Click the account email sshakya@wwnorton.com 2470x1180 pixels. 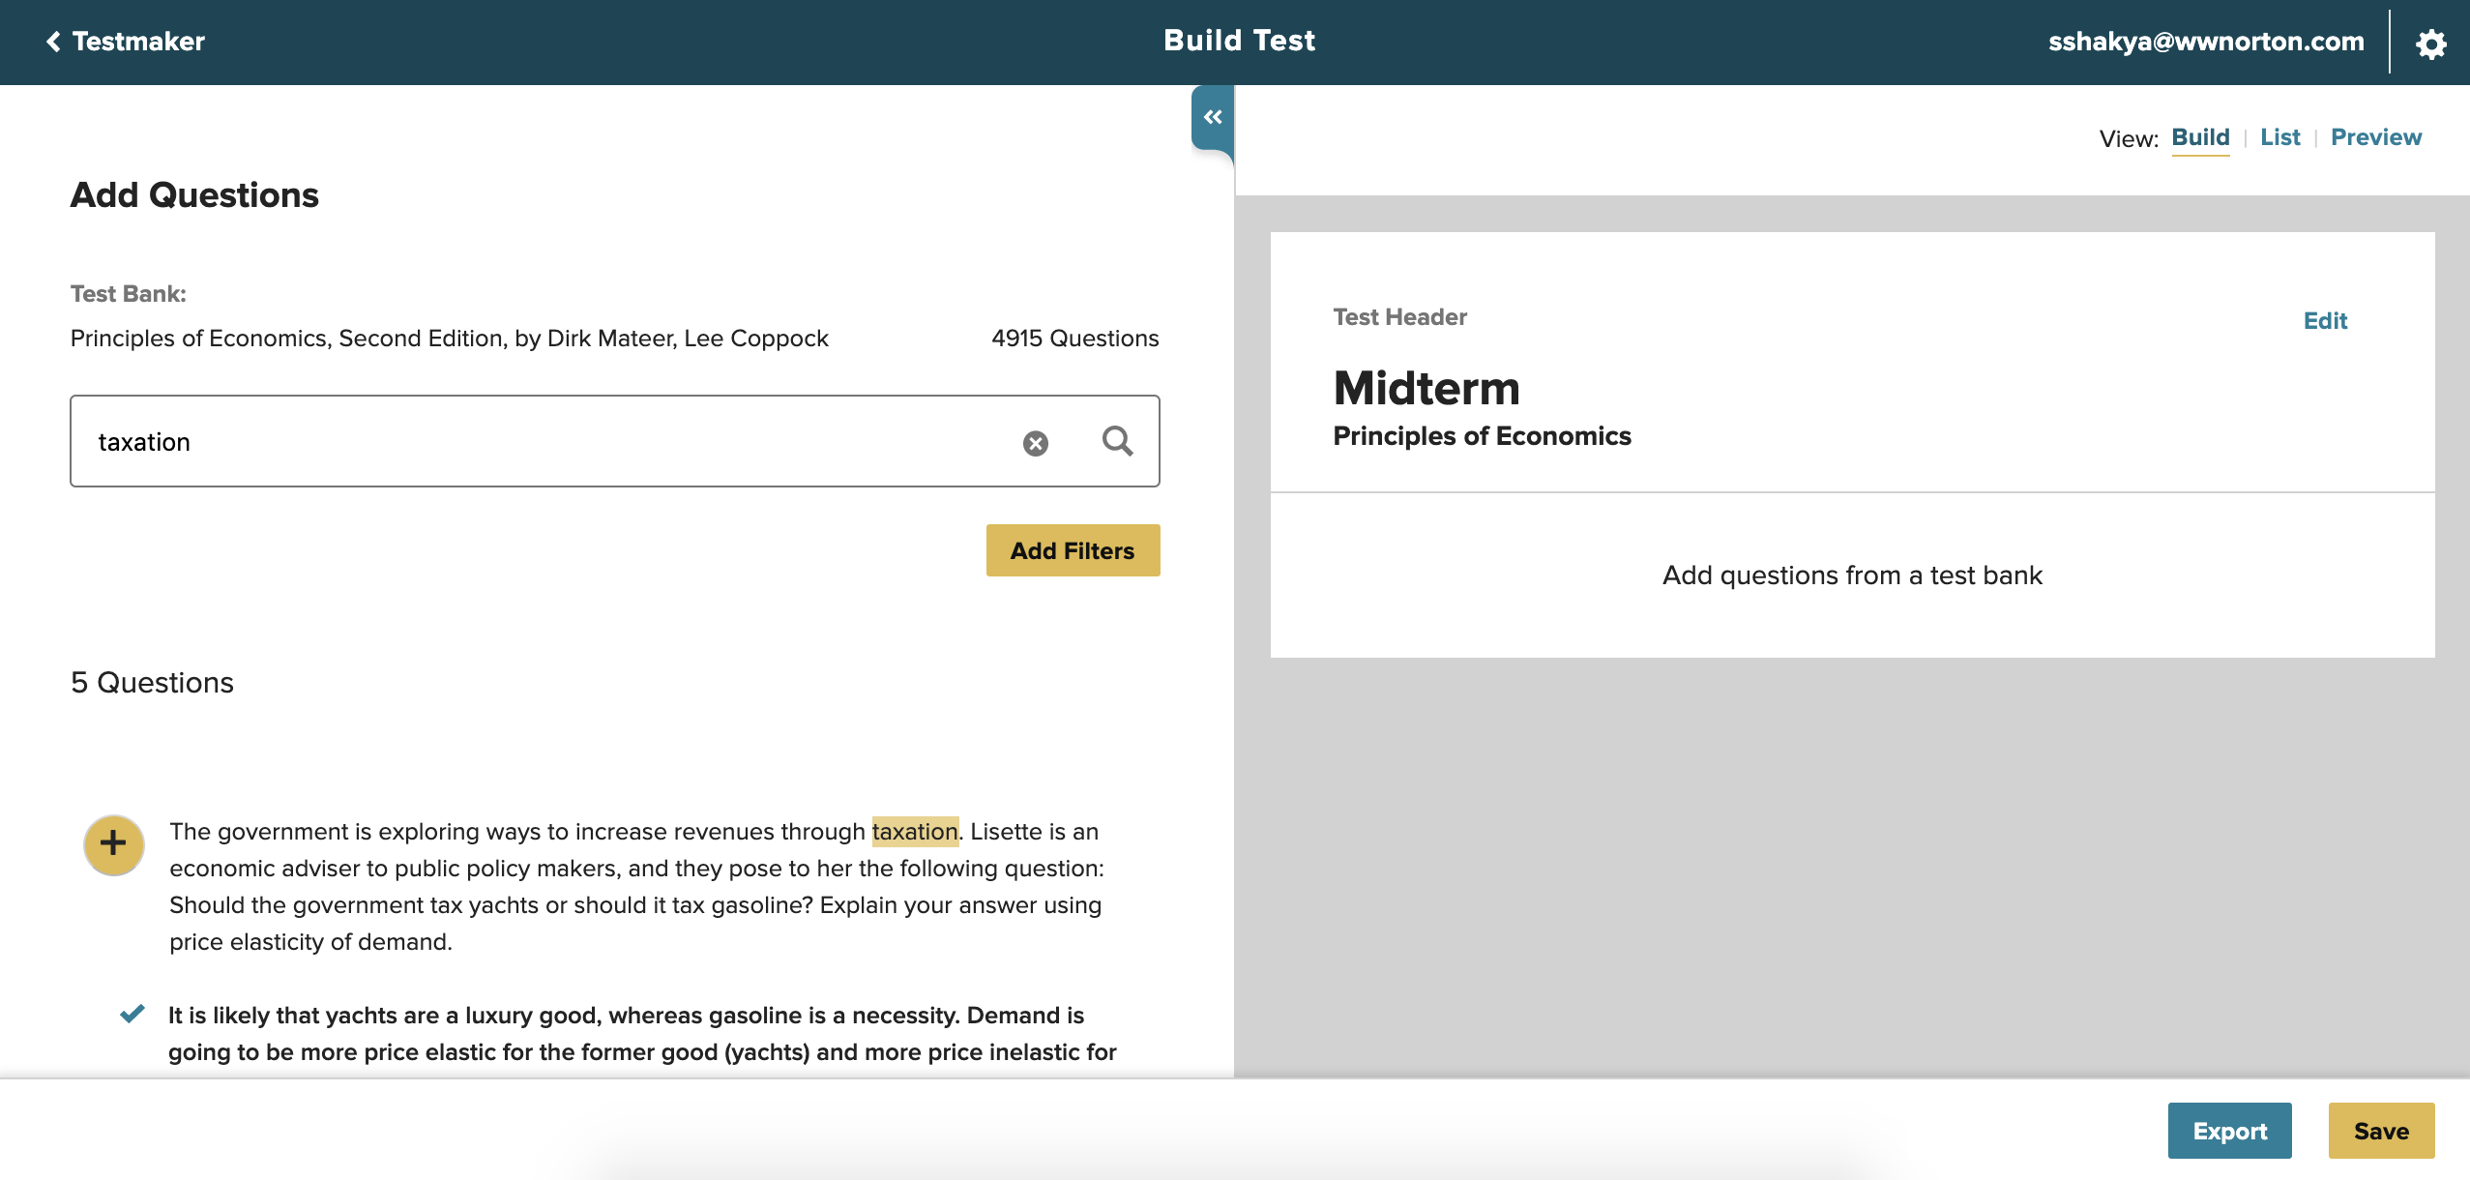click(2205, 42)
